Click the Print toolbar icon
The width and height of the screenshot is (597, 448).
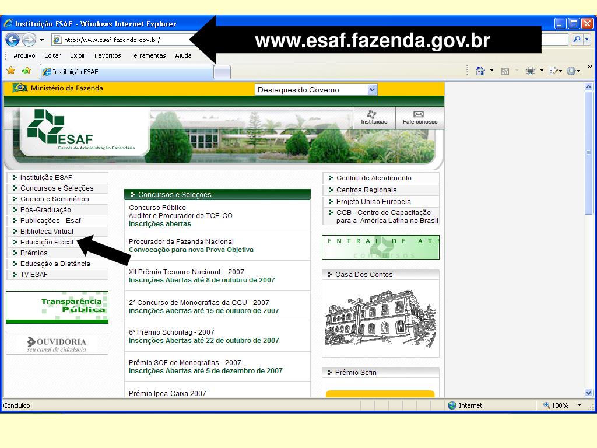click(531, 71)
